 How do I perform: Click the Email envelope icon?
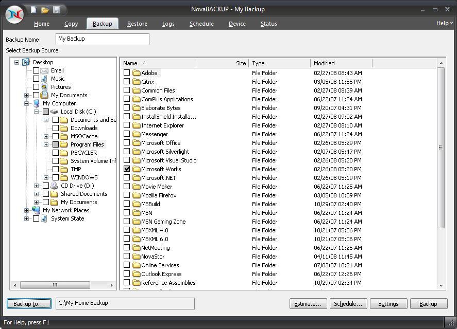click(44, 70)
